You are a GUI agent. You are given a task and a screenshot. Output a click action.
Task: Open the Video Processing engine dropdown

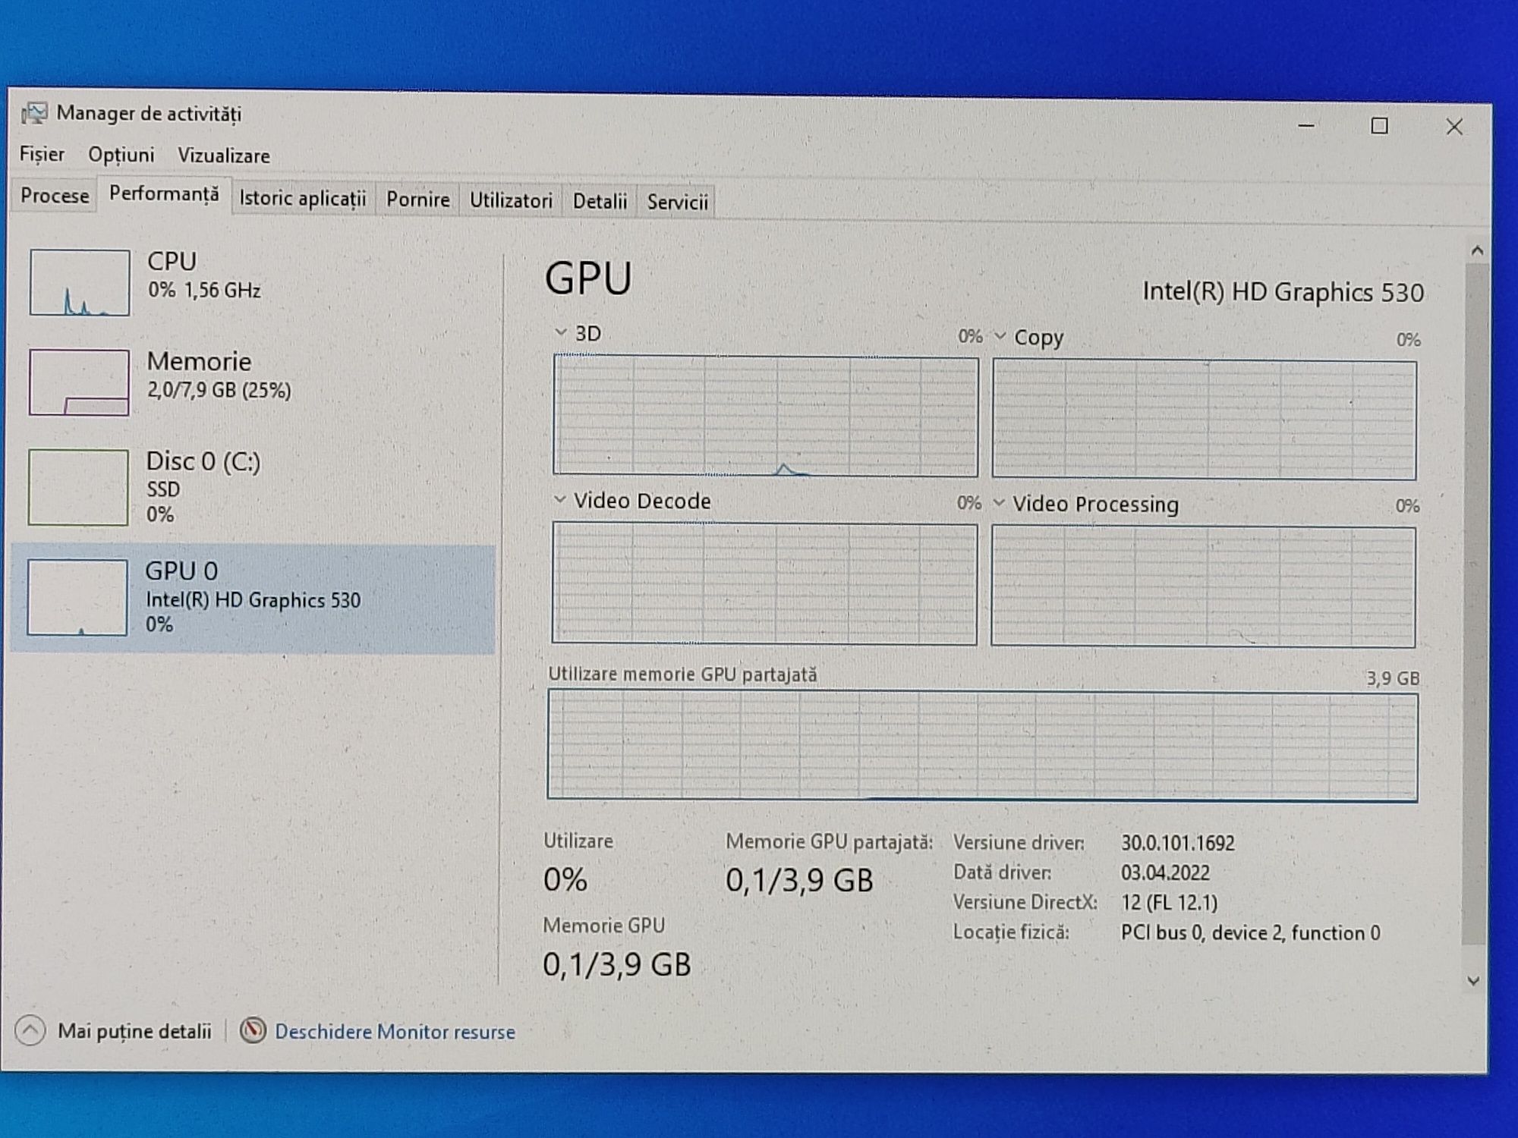999,503
